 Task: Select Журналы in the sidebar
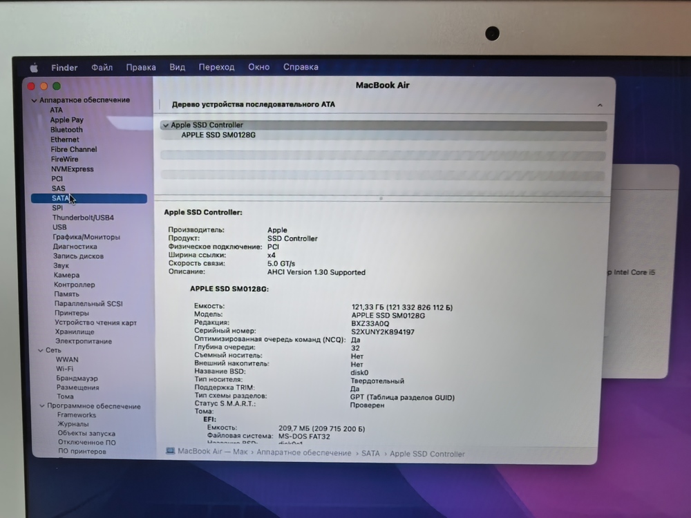point(73,424)
